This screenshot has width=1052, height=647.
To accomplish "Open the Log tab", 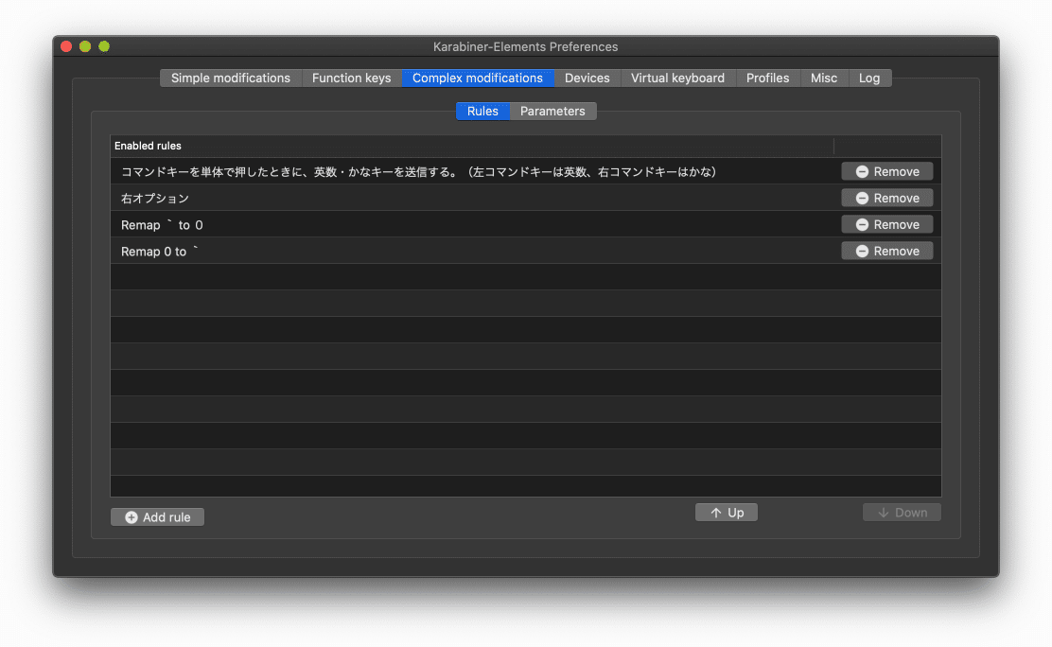I will [869, 78].
